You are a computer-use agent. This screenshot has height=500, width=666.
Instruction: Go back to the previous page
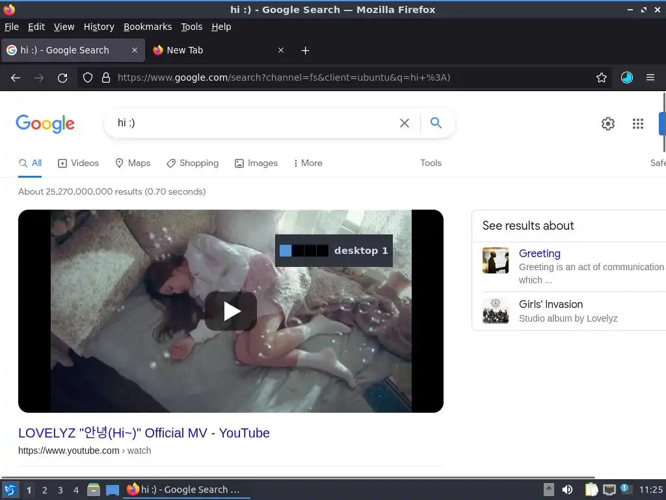click(16, 78)
